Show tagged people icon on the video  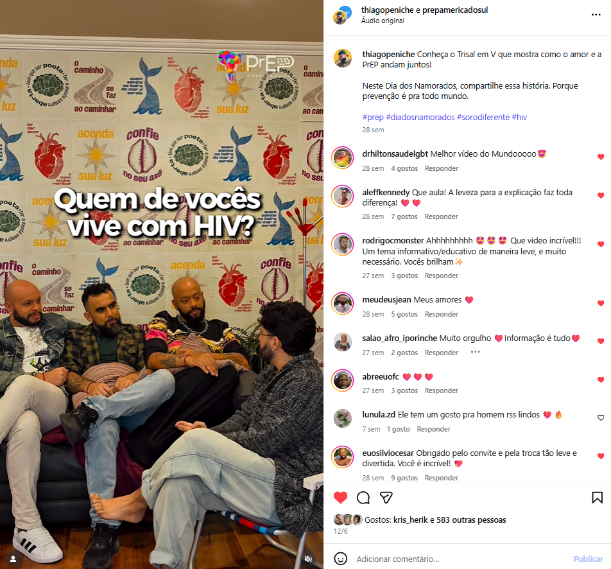pyautogui.click(x=13, y=559)
